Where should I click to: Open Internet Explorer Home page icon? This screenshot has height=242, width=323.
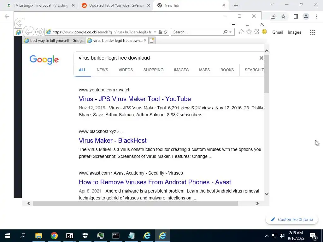[241, 32]
